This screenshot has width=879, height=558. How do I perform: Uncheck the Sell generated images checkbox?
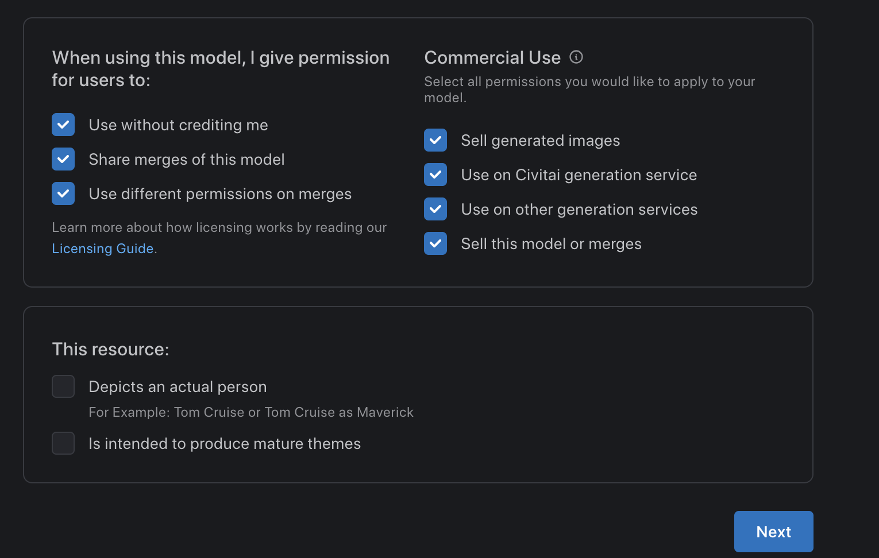click(x=435, y=140)
